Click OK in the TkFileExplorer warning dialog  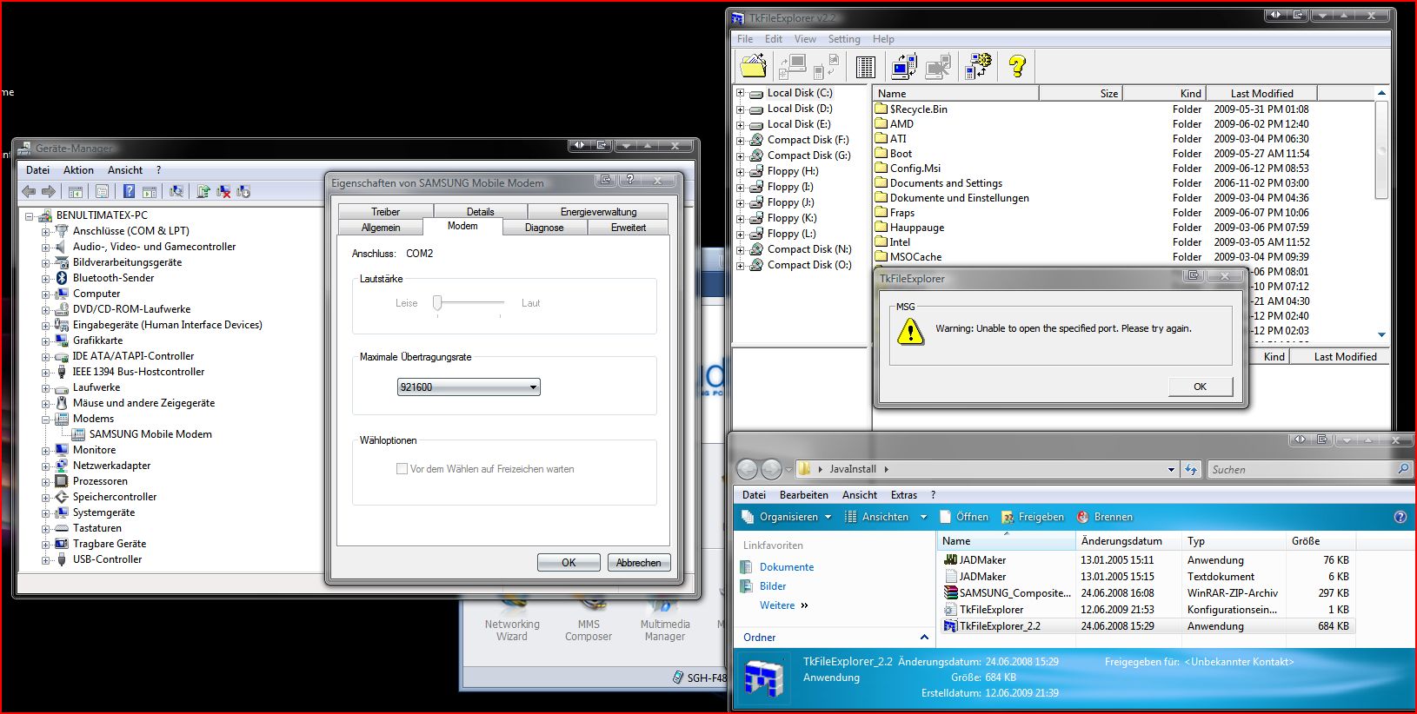click(1200, 387)
